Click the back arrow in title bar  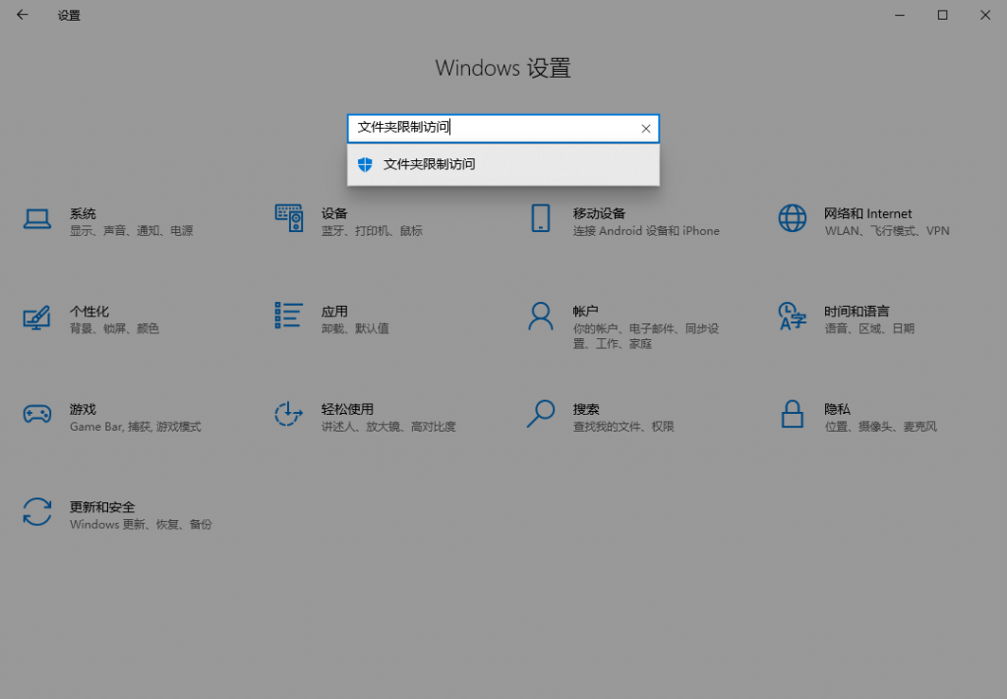[23, 15]
